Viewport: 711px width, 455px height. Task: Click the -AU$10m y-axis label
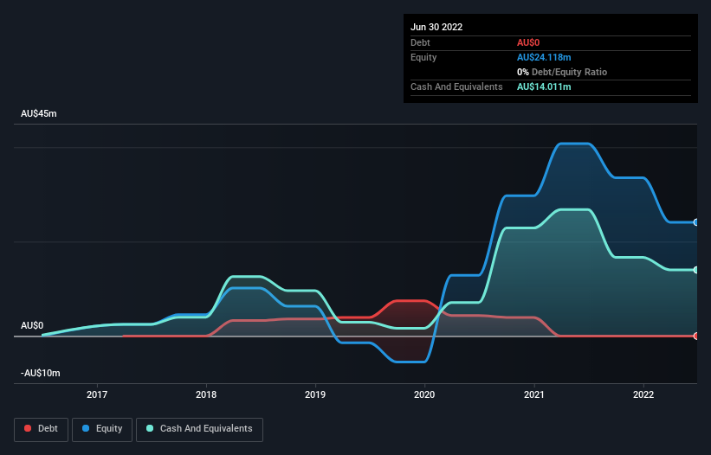[x=41, y=373]
